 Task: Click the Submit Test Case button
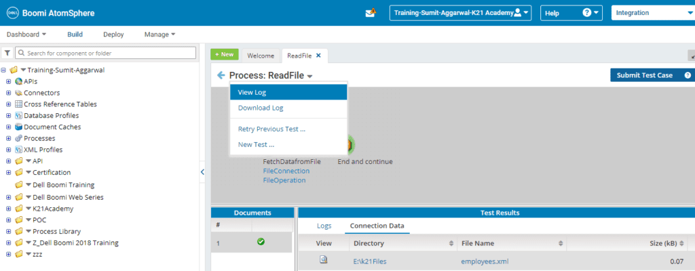point(652,75)
